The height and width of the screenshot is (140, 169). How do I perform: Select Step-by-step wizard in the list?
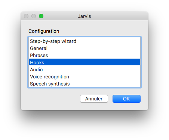coord(84,41)
